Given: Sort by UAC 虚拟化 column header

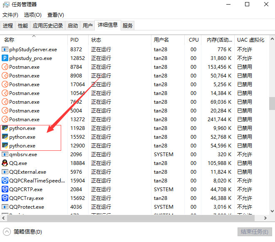Looking at the screenshot, I should point(252,40).
